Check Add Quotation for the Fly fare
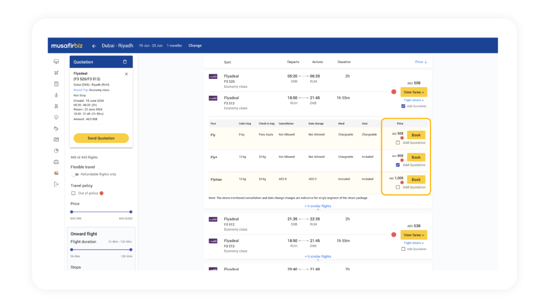Screen dimensions: 549x308 pos(398,143)
